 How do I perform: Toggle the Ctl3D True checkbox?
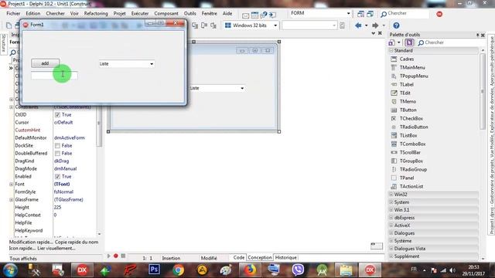57,115
